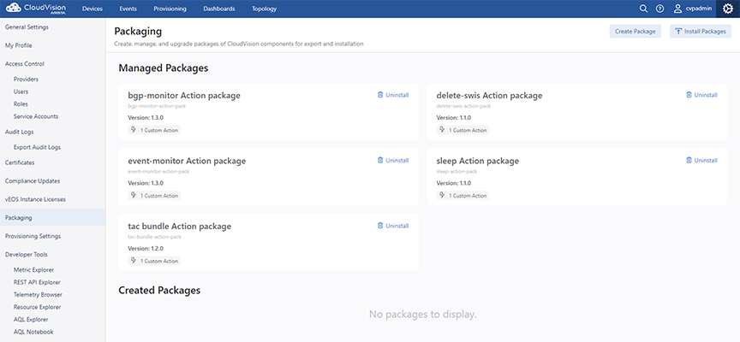Go to the Devices menu
This screenshot has width=740, height=342.
click(x=92, y=9)
